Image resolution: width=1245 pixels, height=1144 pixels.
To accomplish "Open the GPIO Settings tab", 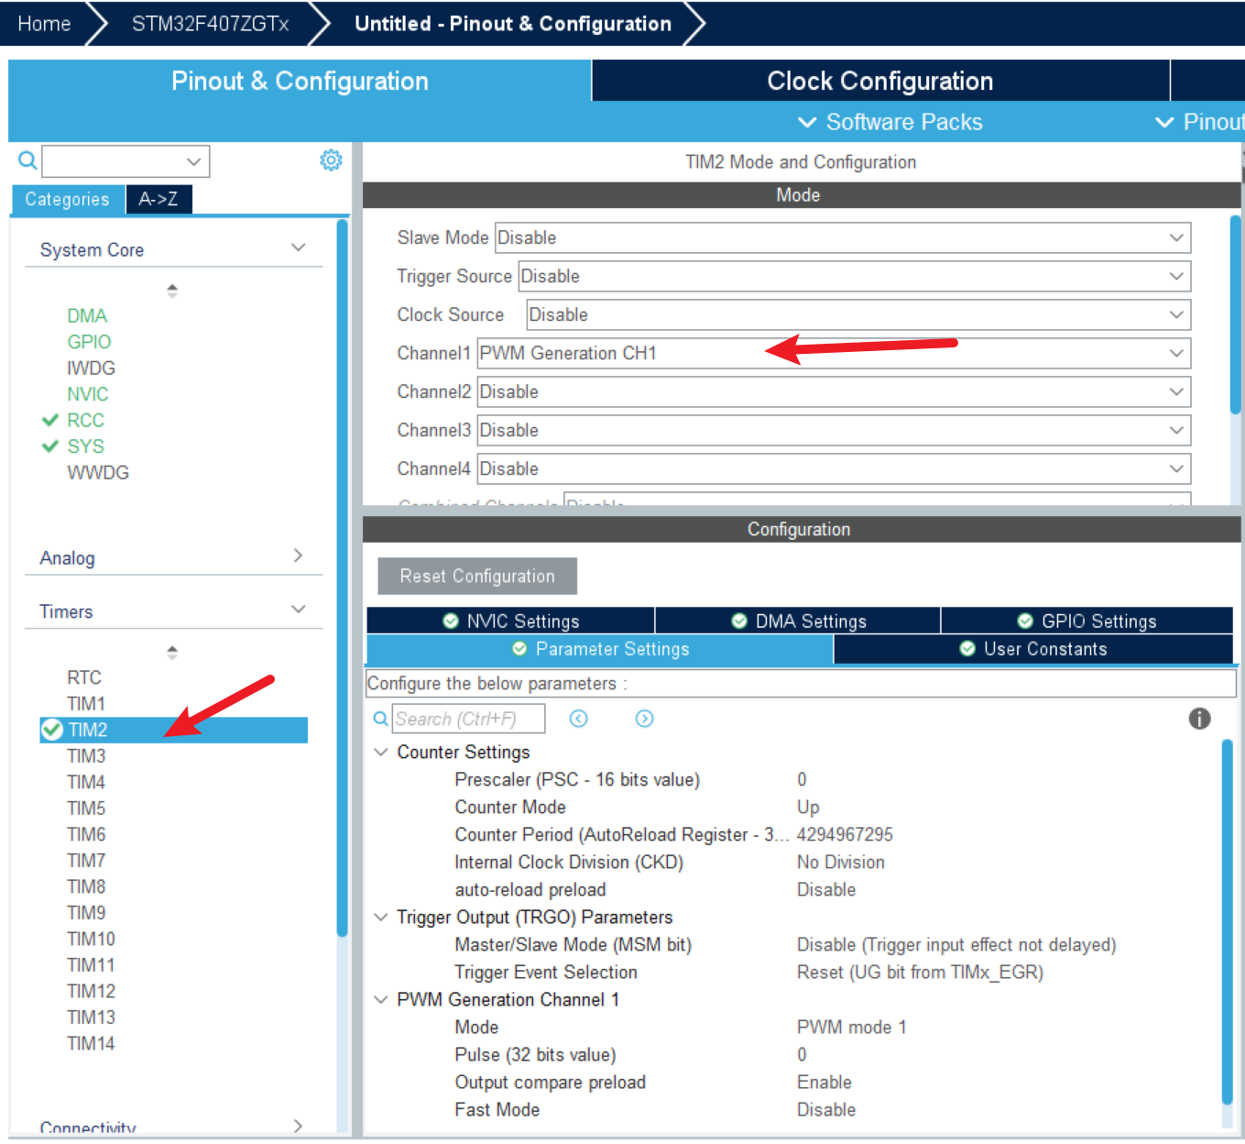I will coord(1087,621).
